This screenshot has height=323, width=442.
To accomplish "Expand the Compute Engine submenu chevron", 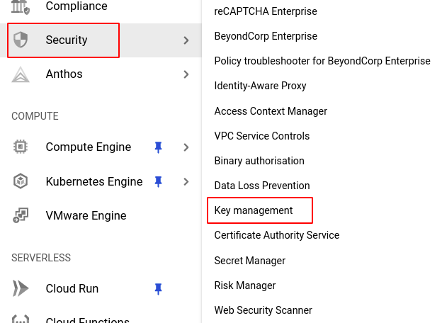I will click(186, 147).
